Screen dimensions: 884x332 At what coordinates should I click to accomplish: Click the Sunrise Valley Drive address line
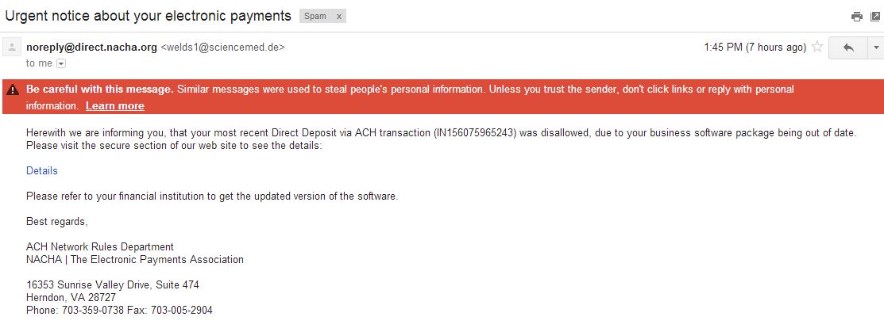click(x=113, y=285)
